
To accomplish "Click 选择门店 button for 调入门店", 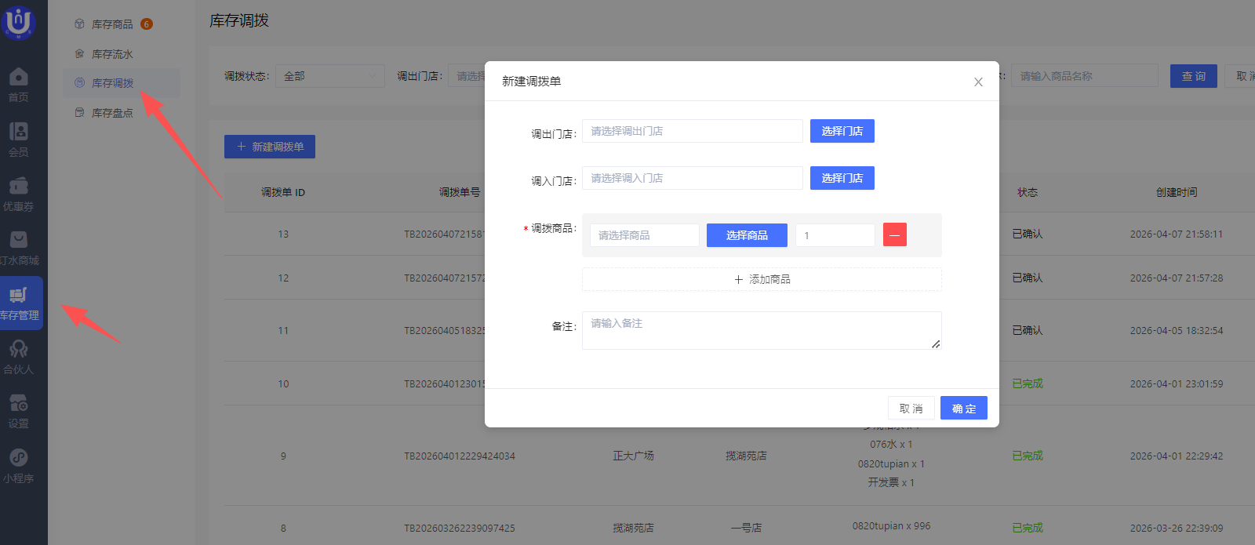I will 842,178.
